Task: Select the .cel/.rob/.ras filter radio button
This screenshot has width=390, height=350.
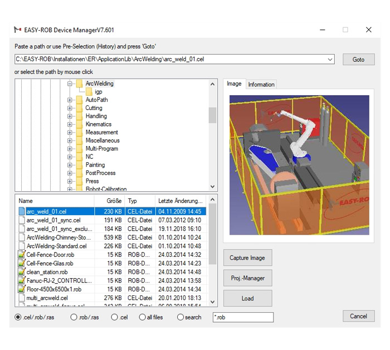Action: pyautogui.click(x=18, y=317)
